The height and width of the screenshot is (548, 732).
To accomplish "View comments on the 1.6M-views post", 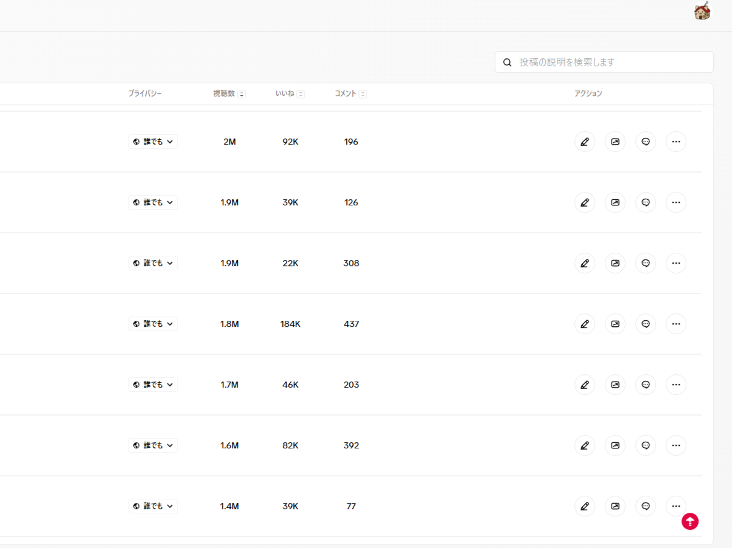I will 646,445.
